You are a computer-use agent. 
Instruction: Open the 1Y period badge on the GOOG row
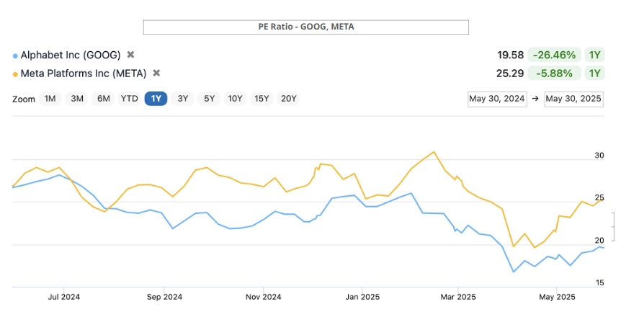point(595,55)
